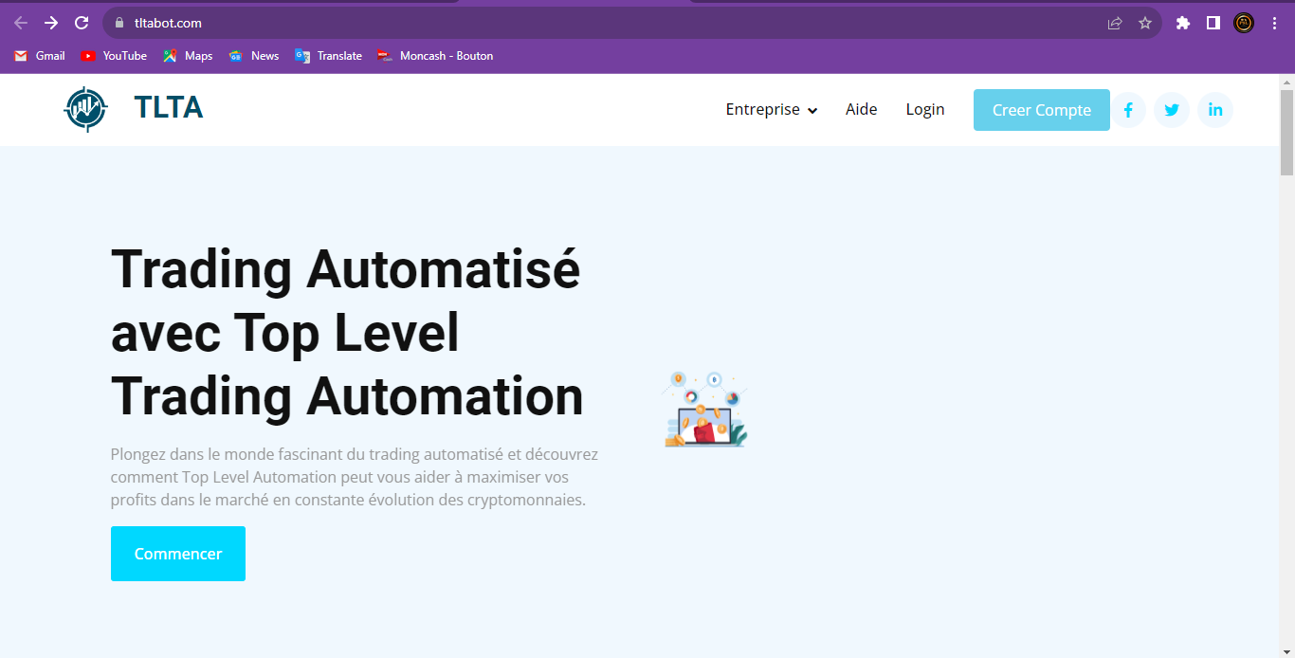Toggle the browser side panel icon

(1213, 23)
